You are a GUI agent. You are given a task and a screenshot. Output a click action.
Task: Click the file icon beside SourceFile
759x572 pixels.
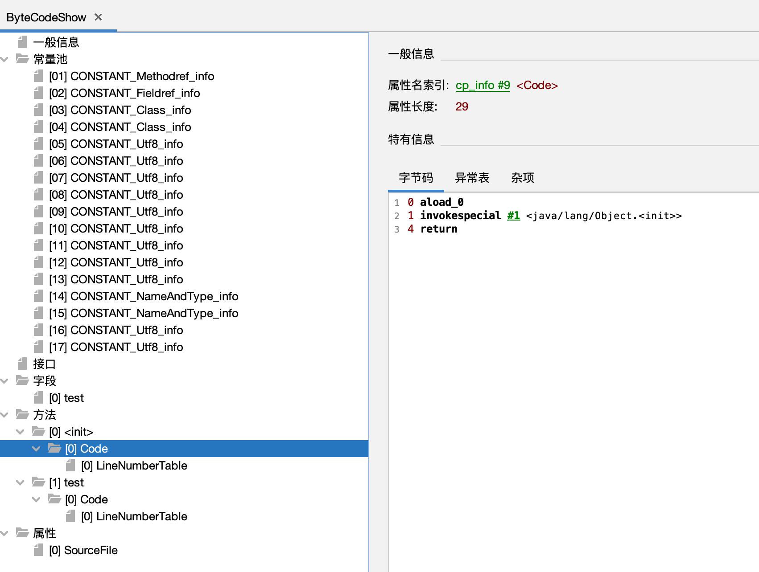38,550
